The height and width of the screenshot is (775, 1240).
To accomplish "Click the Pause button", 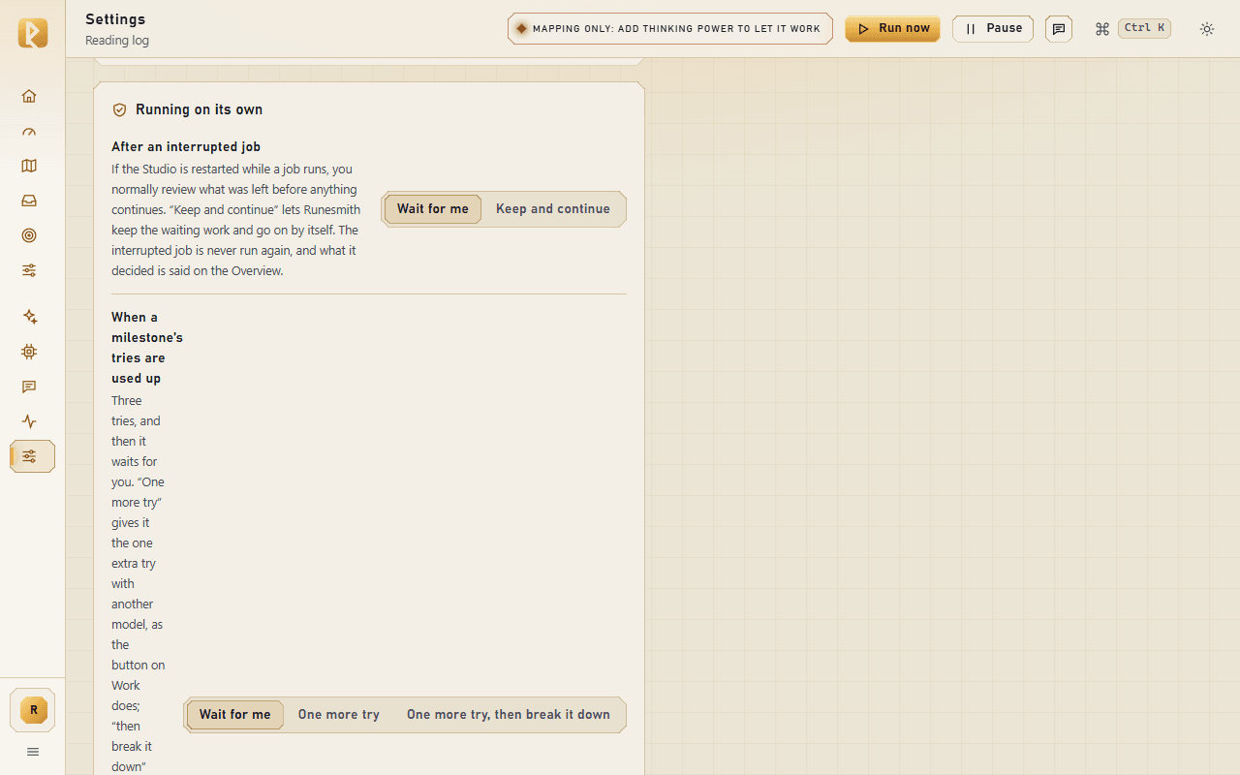I will click(x=993, y=29).
